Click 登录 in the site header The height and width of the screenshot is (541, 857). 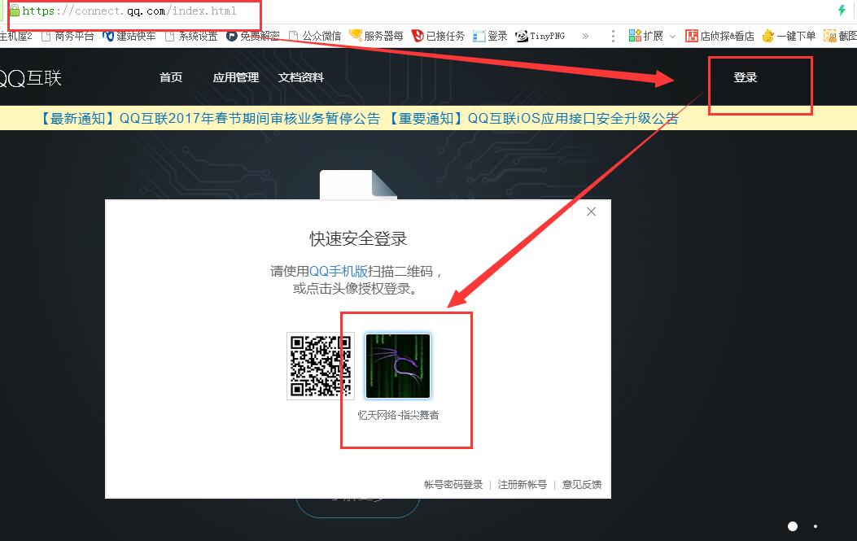tap(746, 77)
